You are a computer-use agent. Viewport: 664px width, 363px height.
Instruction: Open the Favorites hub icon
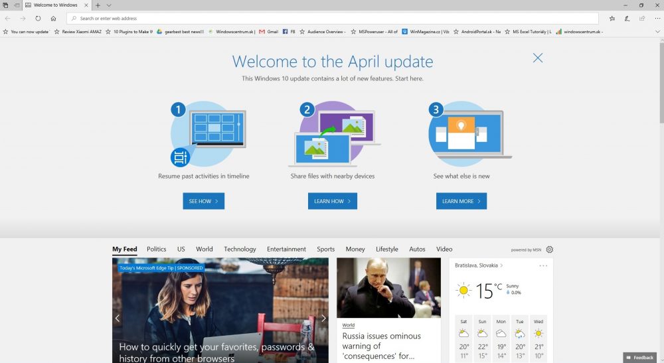[612, 18]
